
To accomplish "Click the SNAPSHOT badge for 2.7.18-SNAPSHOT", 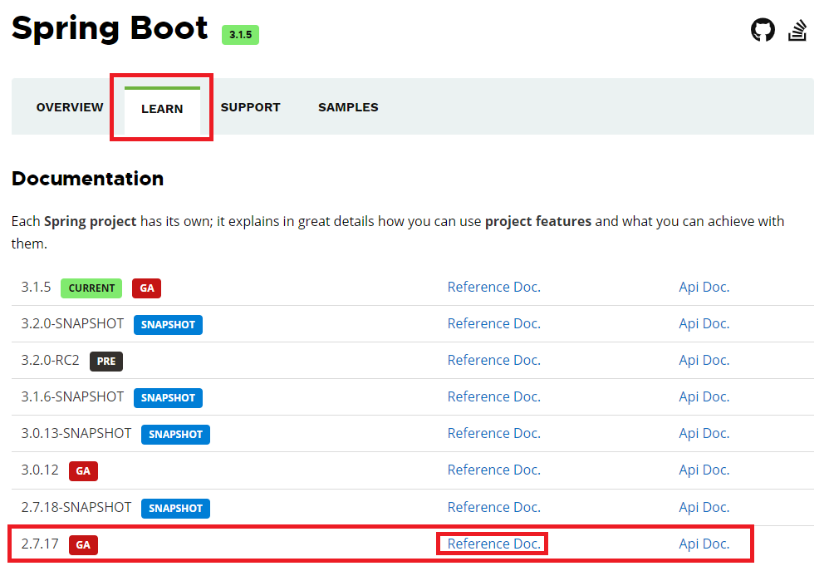I will point(175,509).
